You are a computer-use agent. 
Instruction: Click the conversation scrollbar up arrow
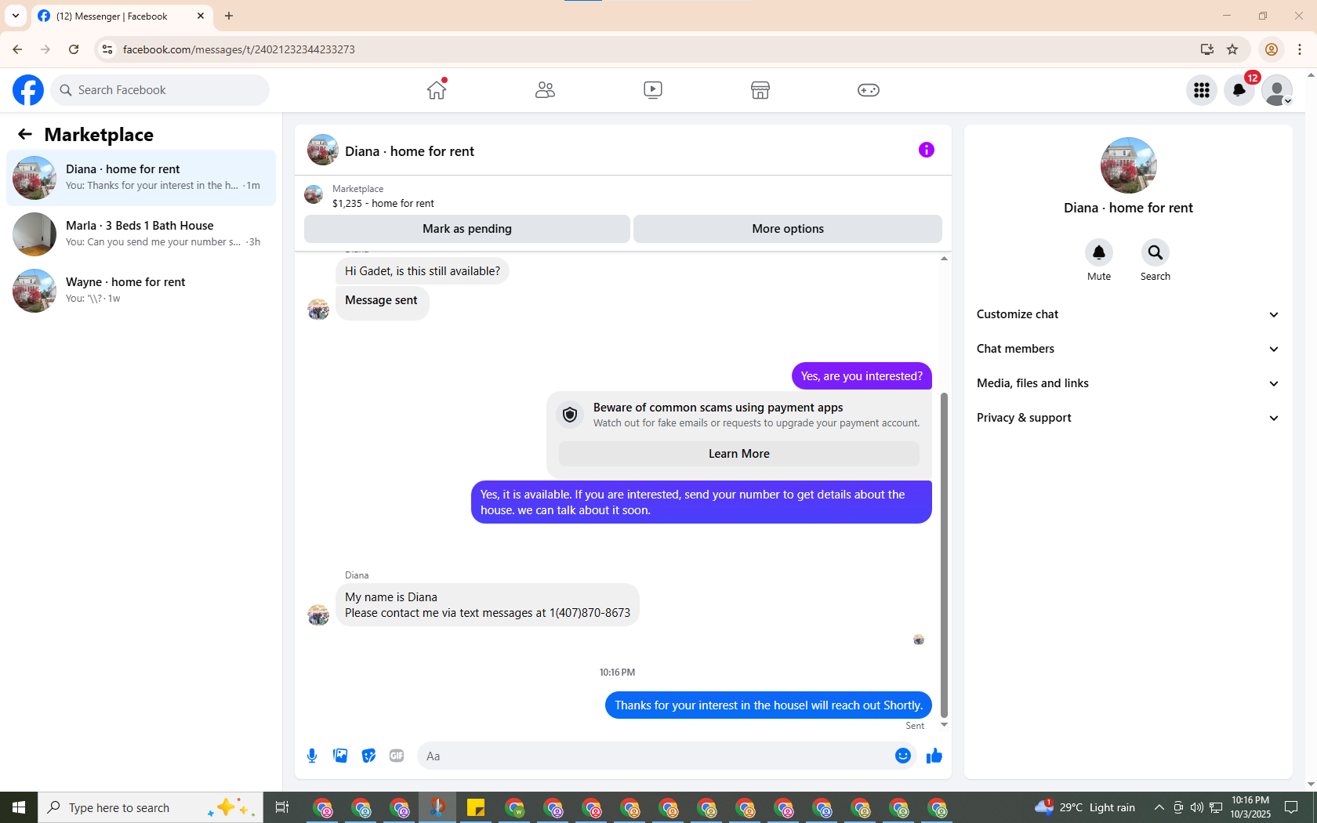click(x=944, y=259)
